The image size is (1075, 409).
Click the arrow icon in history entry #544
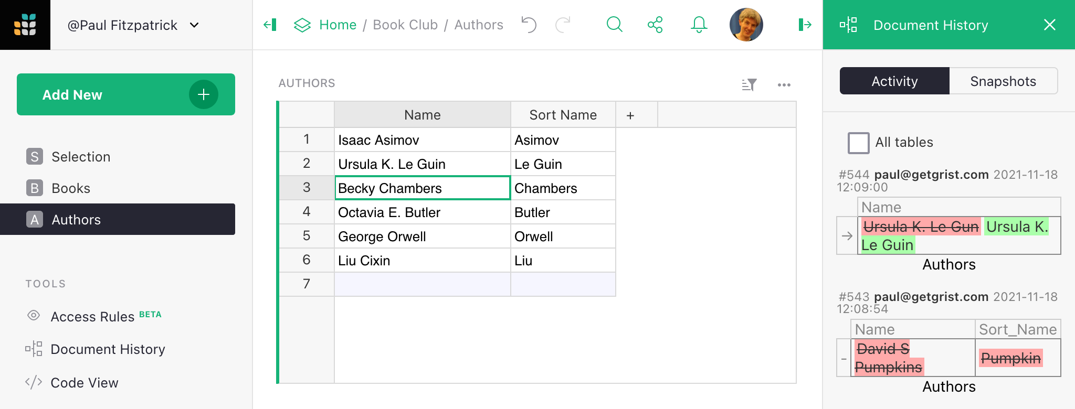click(x=847, y=236)
